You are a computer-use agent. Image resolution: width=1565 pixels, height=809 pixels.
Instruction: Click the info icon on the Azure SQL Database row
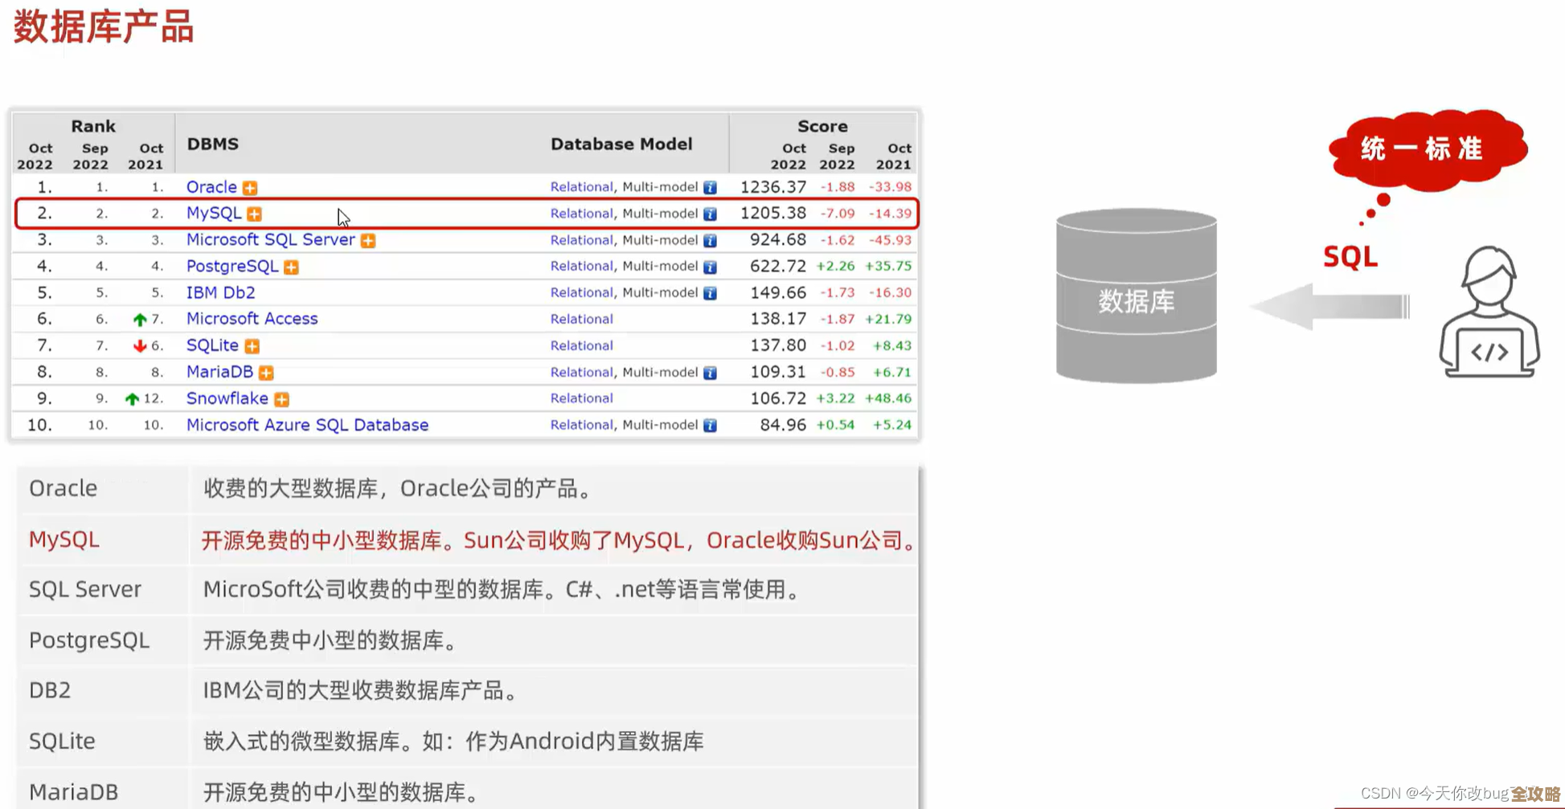click(x=710, y=424)
